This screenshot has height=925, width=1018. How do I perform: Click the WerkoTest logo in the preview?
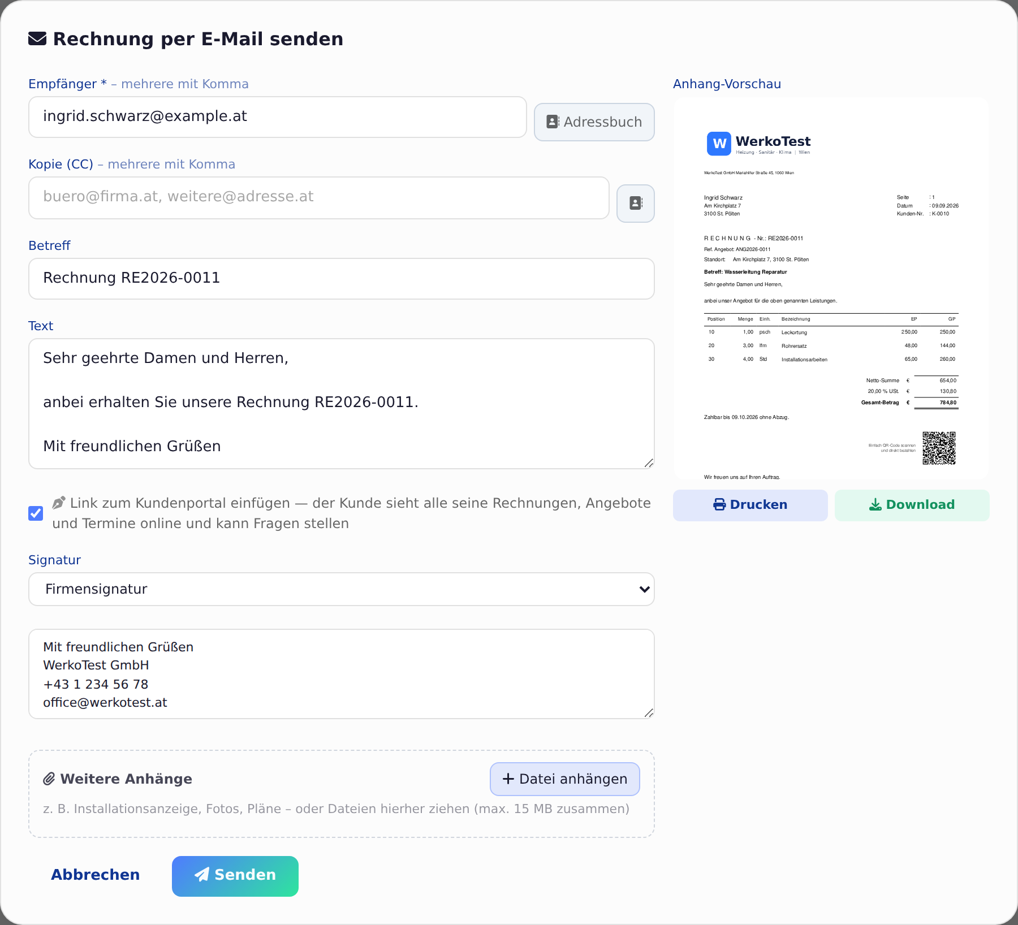pos(758,144)
